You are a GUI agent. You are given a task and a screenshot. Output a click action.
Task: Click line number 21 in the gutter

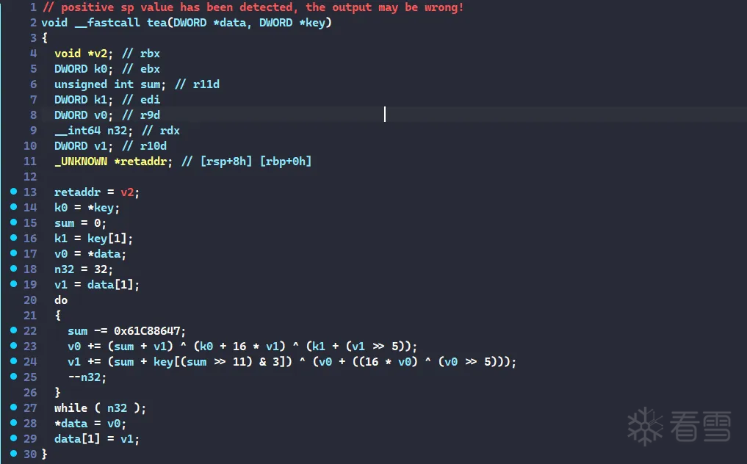point(30,315)
